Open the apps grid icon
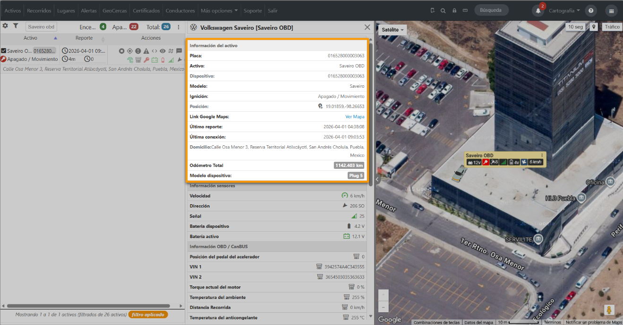623x325 pixels. [x=612, y=10]
